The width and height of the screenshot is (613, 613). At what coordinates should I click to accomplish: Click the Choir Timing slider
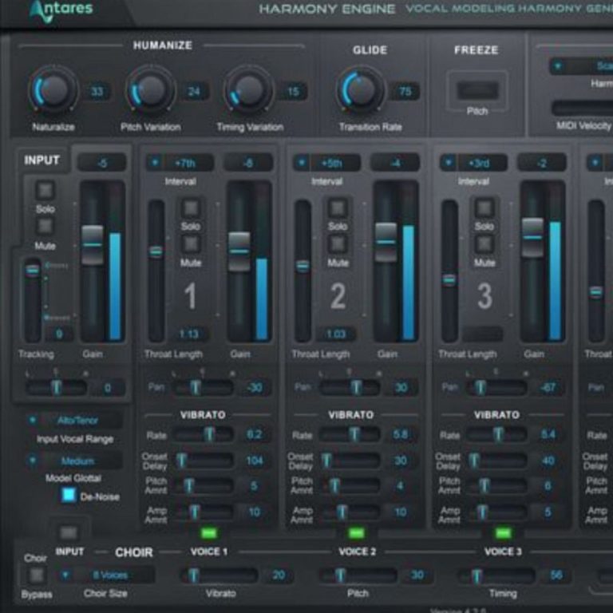[496, 575]
